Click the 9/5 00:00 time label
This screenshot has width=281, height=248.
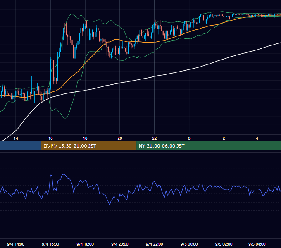click(189, 244)
